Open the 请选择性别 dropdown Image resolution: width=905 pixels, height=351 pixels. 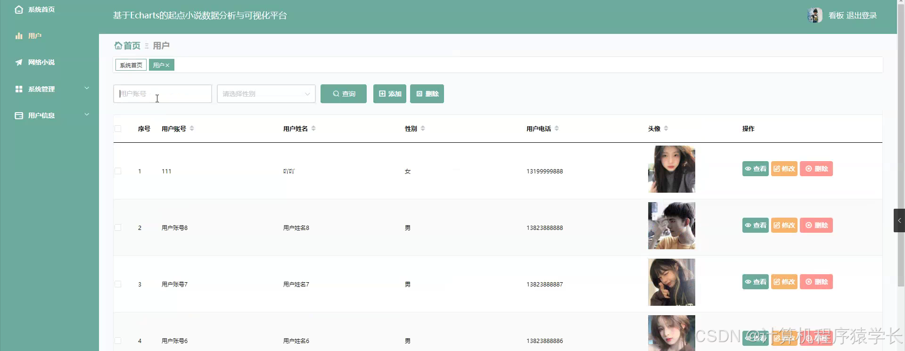coord(266,94)
